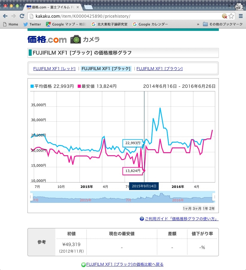Click the (2012年11月) date under initial price
246x270 pixels.
pos(71,251)
